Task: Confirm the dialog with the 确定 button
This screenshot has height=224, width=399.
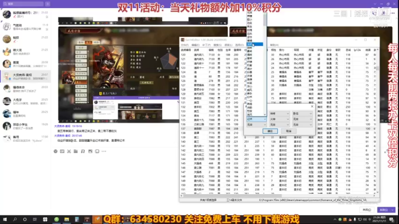Action: (270, 131)
